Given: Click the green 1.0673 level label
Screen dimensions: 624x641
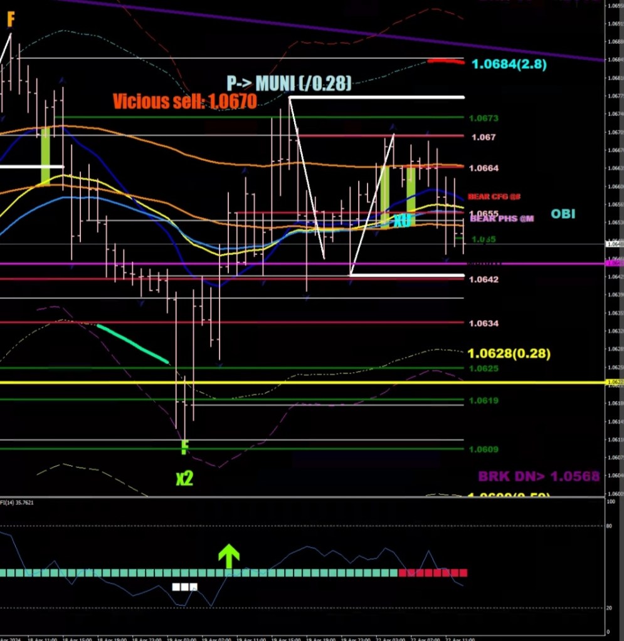Looking at the screenshot, I should click(483, 118).
